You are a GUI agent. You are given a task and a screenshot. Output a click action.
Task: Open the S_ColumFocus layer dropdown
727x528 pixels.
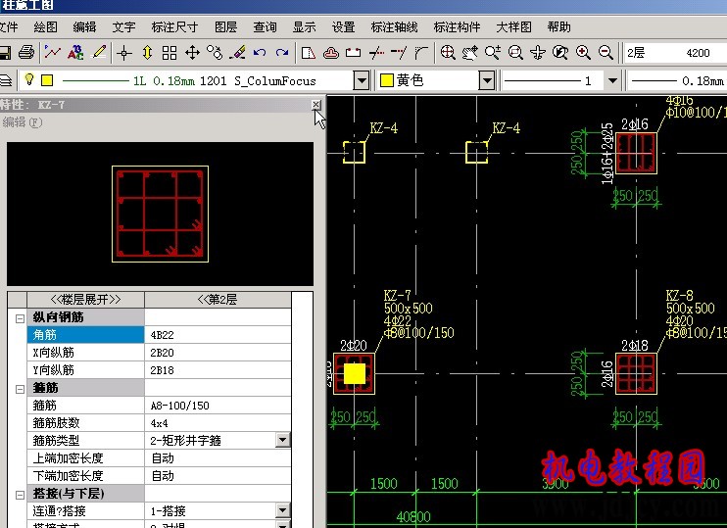(x=361, y=80)
